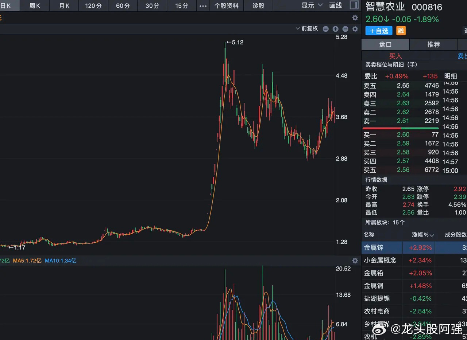Screen dimensions: 467x340
Task: Open the 明细 trade detail header
Action: pyautogui.click(x=451, y=76)
